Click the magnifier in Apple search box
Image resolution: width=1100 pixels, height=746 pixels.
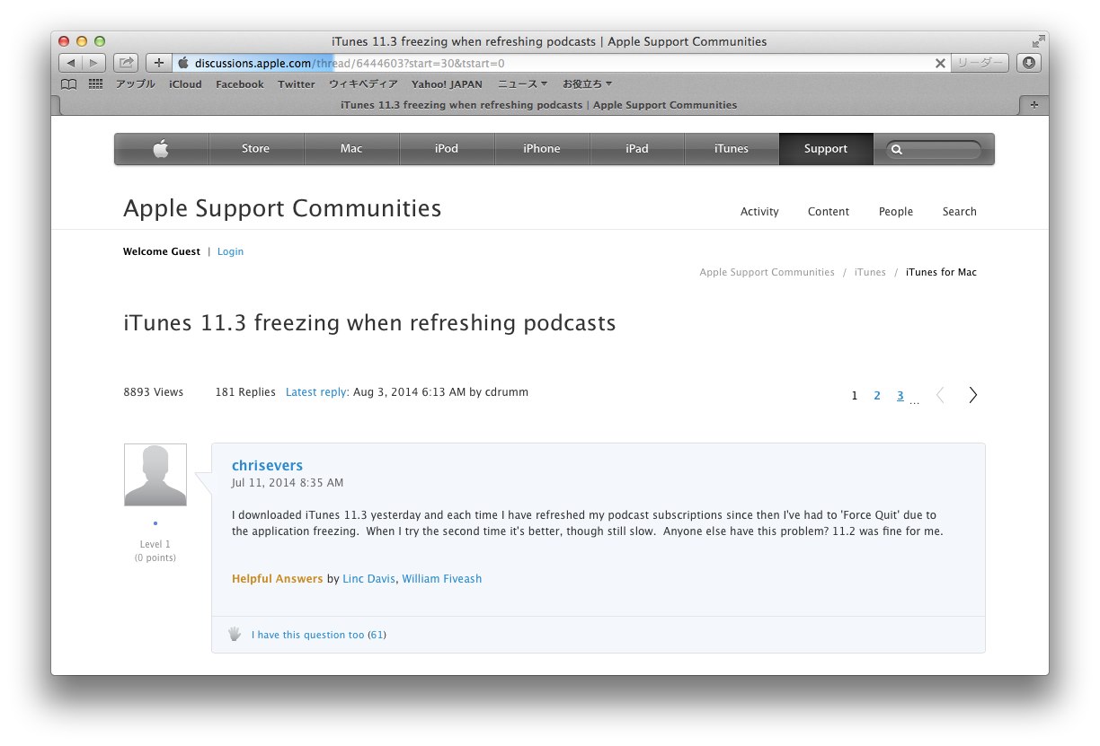(x=897, y=150)
